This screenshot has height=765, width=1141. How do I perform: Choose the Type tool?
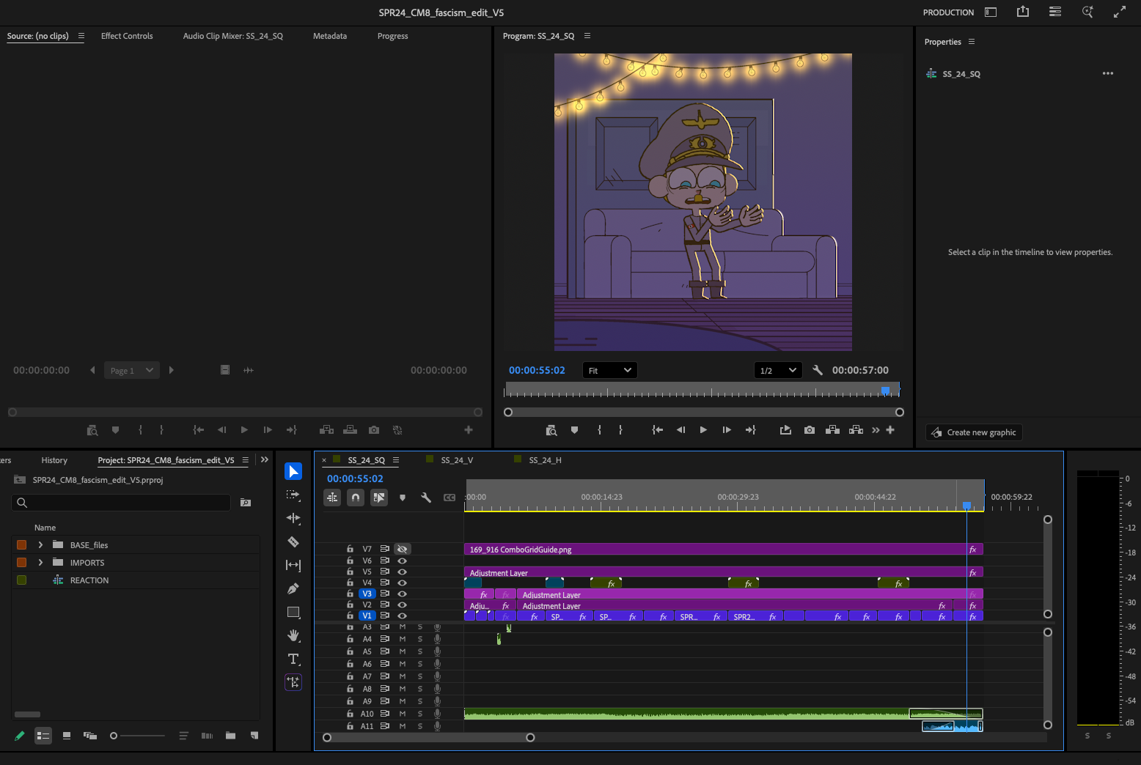click(293, 659)
